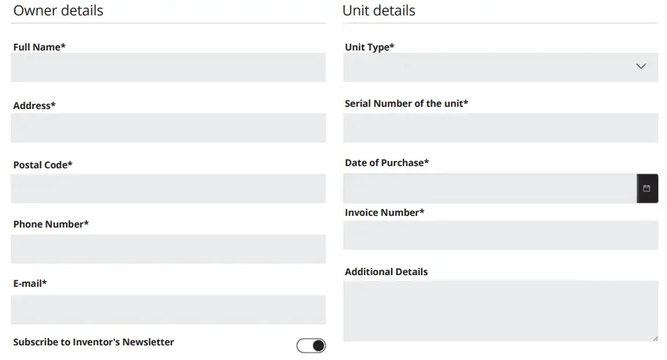Click inside the Additional Details text area
The image size is (667, 360).
pyautogui.click(x=500, y=310)
